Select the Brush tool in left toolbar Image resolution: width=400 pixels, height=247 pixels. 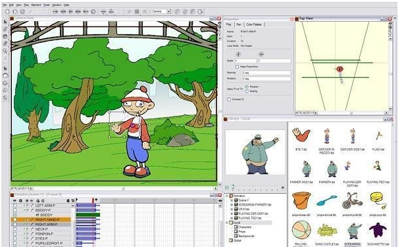[x=5, y=29]
